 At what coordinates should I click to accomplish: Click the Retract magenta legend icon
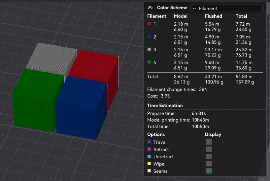point(149,149)
